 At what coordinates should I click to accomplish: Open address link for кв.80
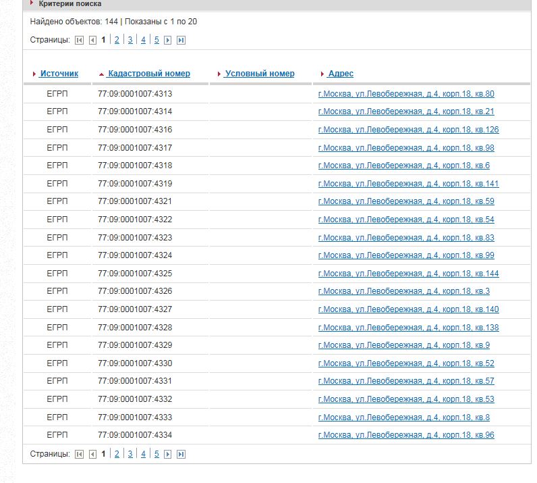(405, 94)
